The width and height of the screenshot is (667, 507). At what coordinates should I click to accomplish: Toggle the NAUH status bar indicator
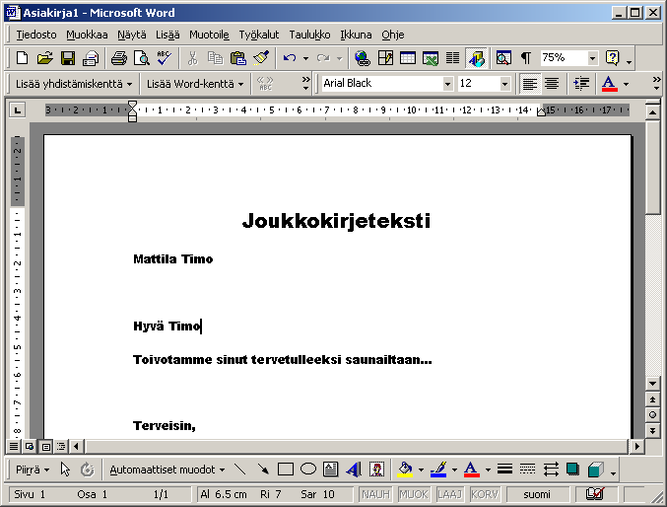point(375,494)
